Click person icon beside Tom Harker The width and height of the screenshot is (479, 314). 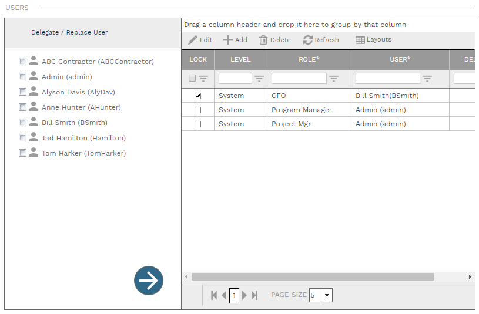pos(34,152)
